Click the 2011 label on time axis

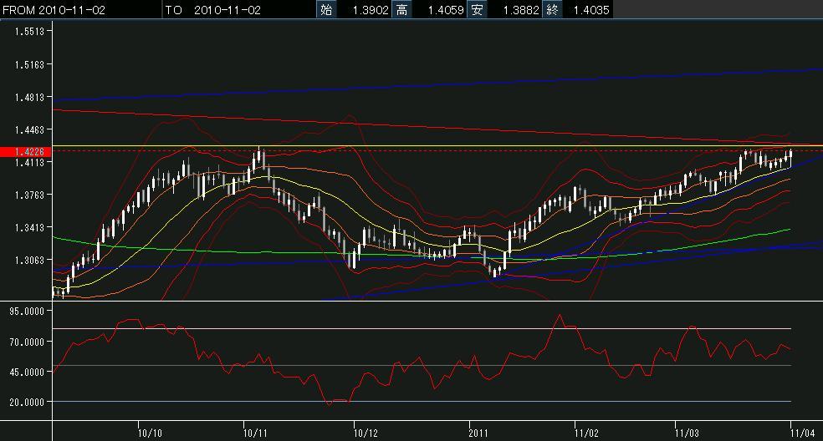pos(478,433)
